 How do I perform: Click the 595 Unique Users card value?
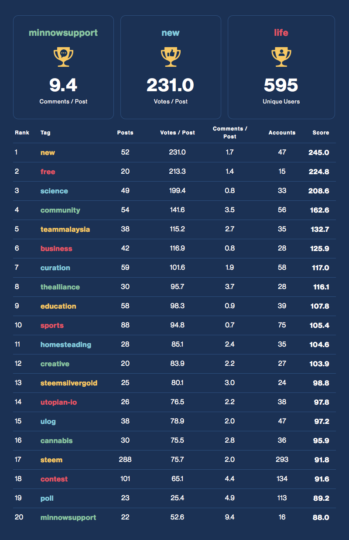[x=281, y=85]
